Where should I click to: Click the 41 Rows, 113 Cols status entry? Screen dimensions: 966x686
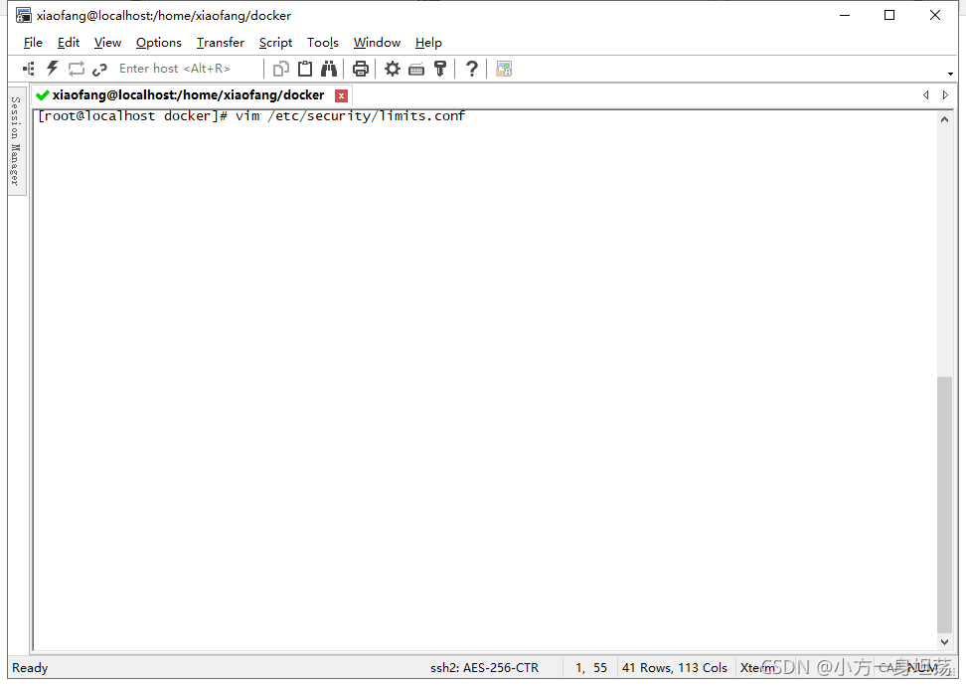(675, 667)
